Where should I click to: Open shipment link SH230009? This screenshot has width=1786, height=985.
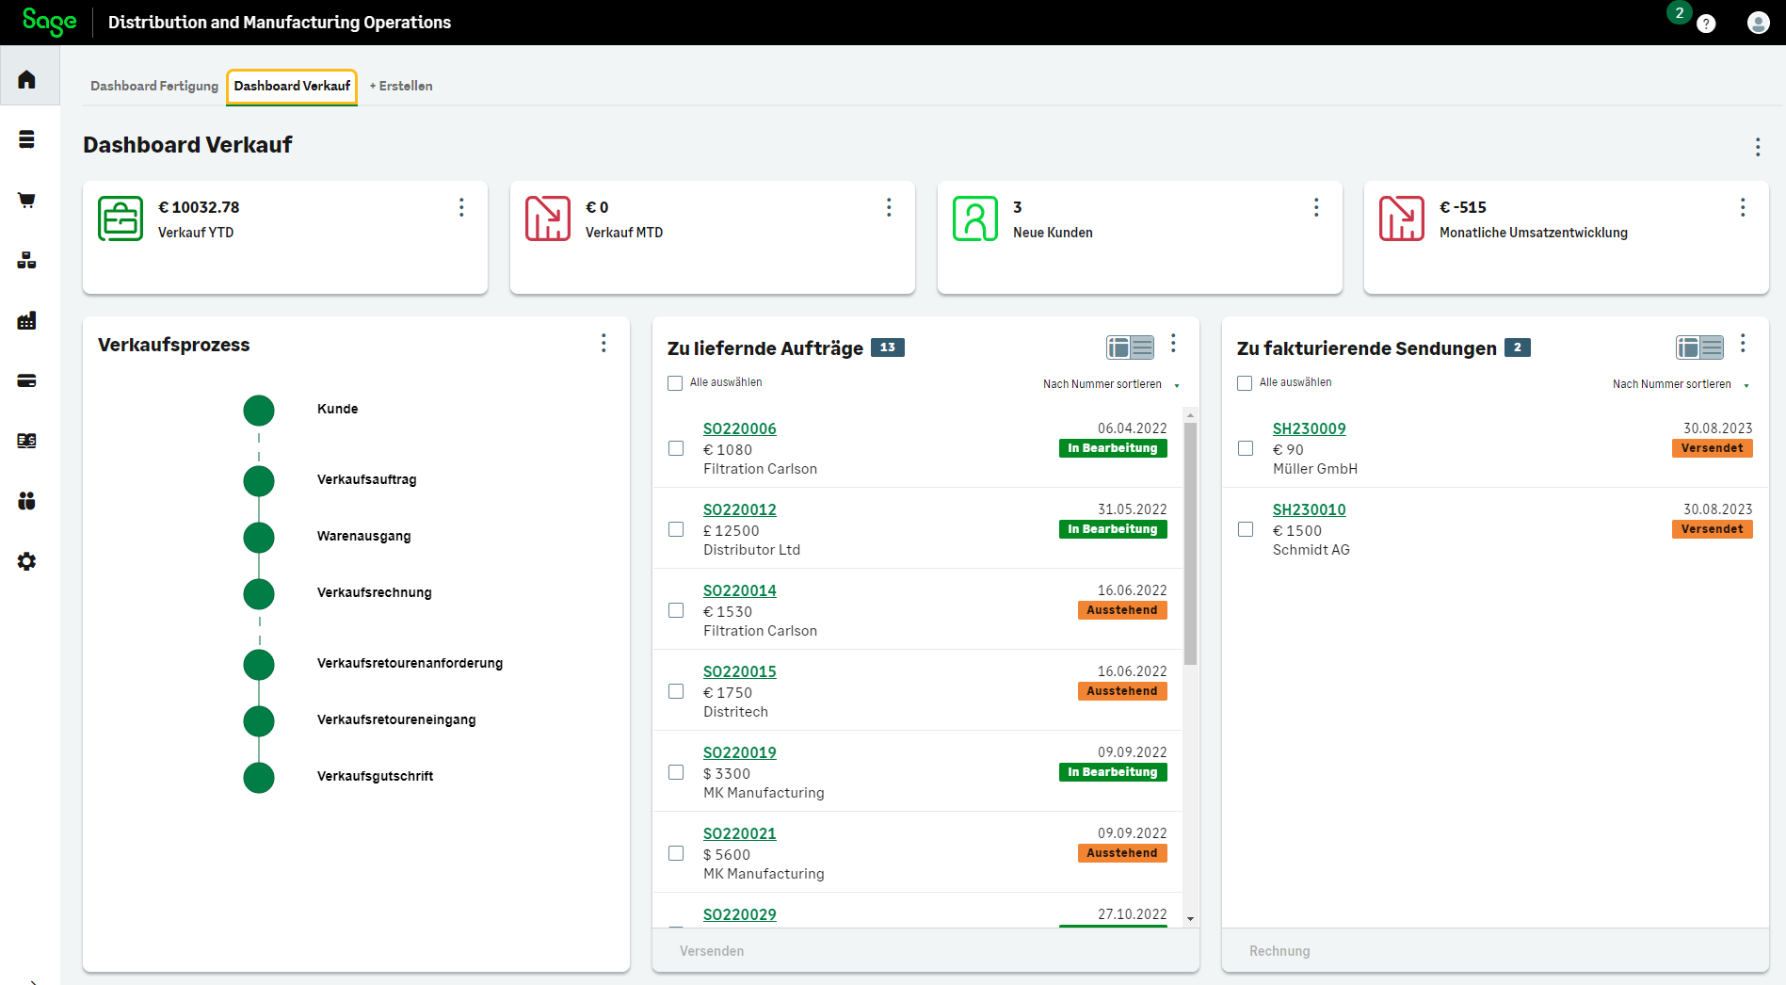1309,428
